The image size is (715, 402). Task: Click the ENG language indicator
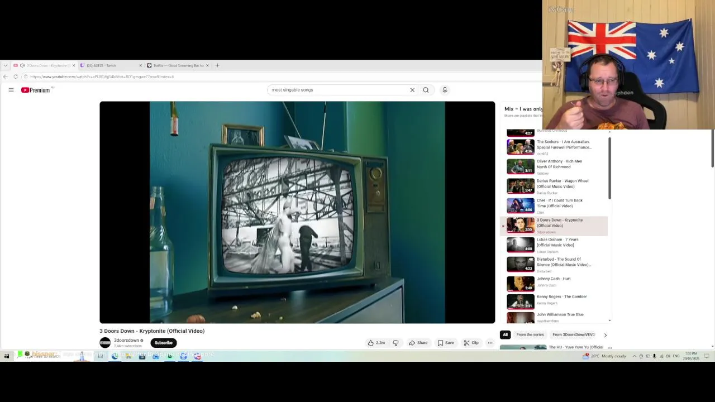[x=676, y=356]
